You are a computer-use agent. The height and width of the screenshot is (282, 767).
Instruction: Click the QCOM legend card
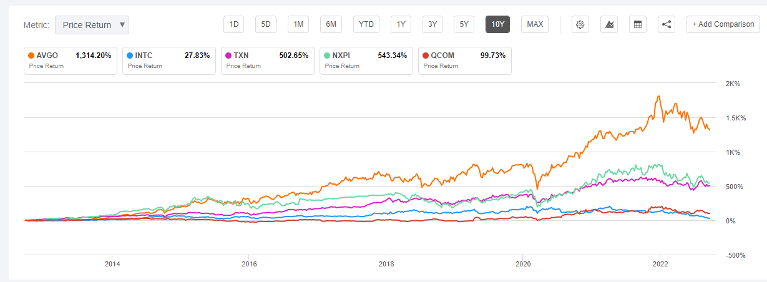[464, 61]
